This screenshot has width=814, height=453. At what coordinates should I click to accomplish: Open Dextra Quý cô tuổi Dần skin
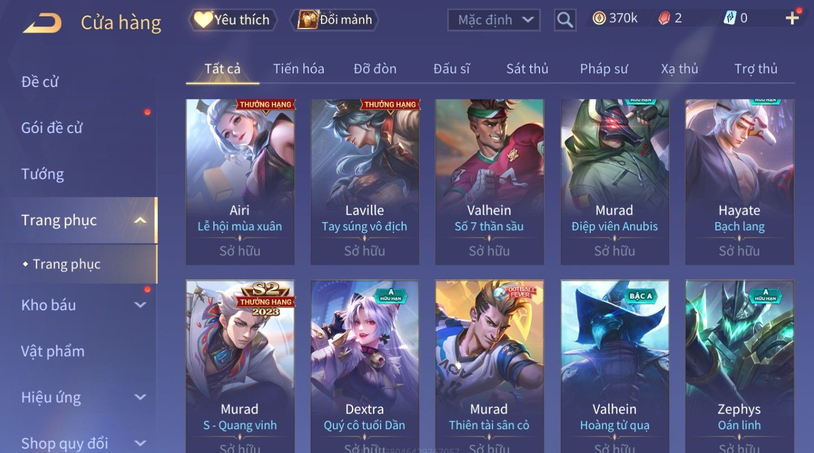pos(365,366)
